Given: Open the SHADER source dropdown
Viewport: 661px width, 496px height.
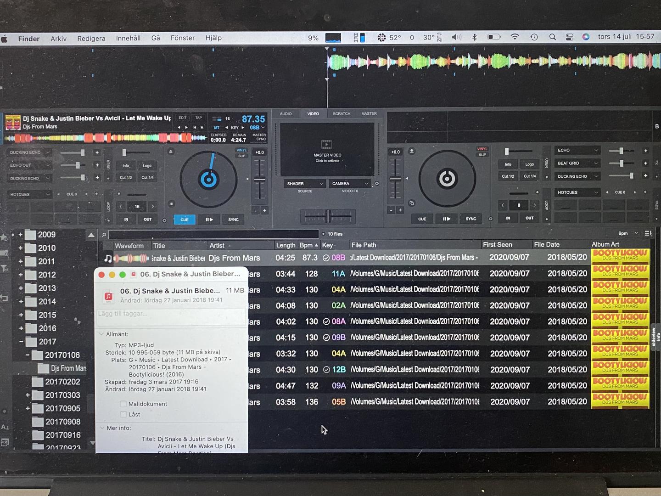Looking at the screenshot, I should coord(304,183).
